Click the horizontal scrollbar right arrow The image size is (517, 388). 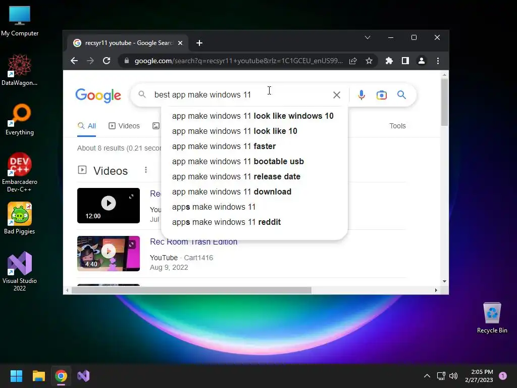[x=436, y=290]
